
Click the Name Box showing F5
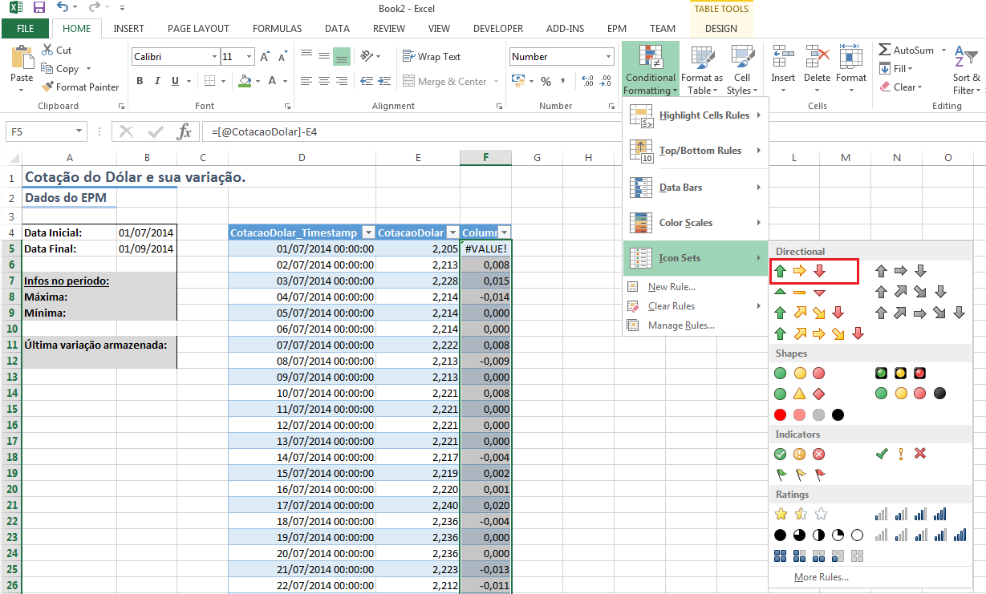click(x=40, y=131)
